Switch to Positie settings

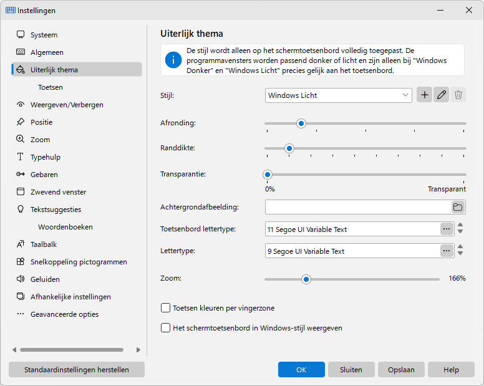pyautogui.click(x=77, y=122)
